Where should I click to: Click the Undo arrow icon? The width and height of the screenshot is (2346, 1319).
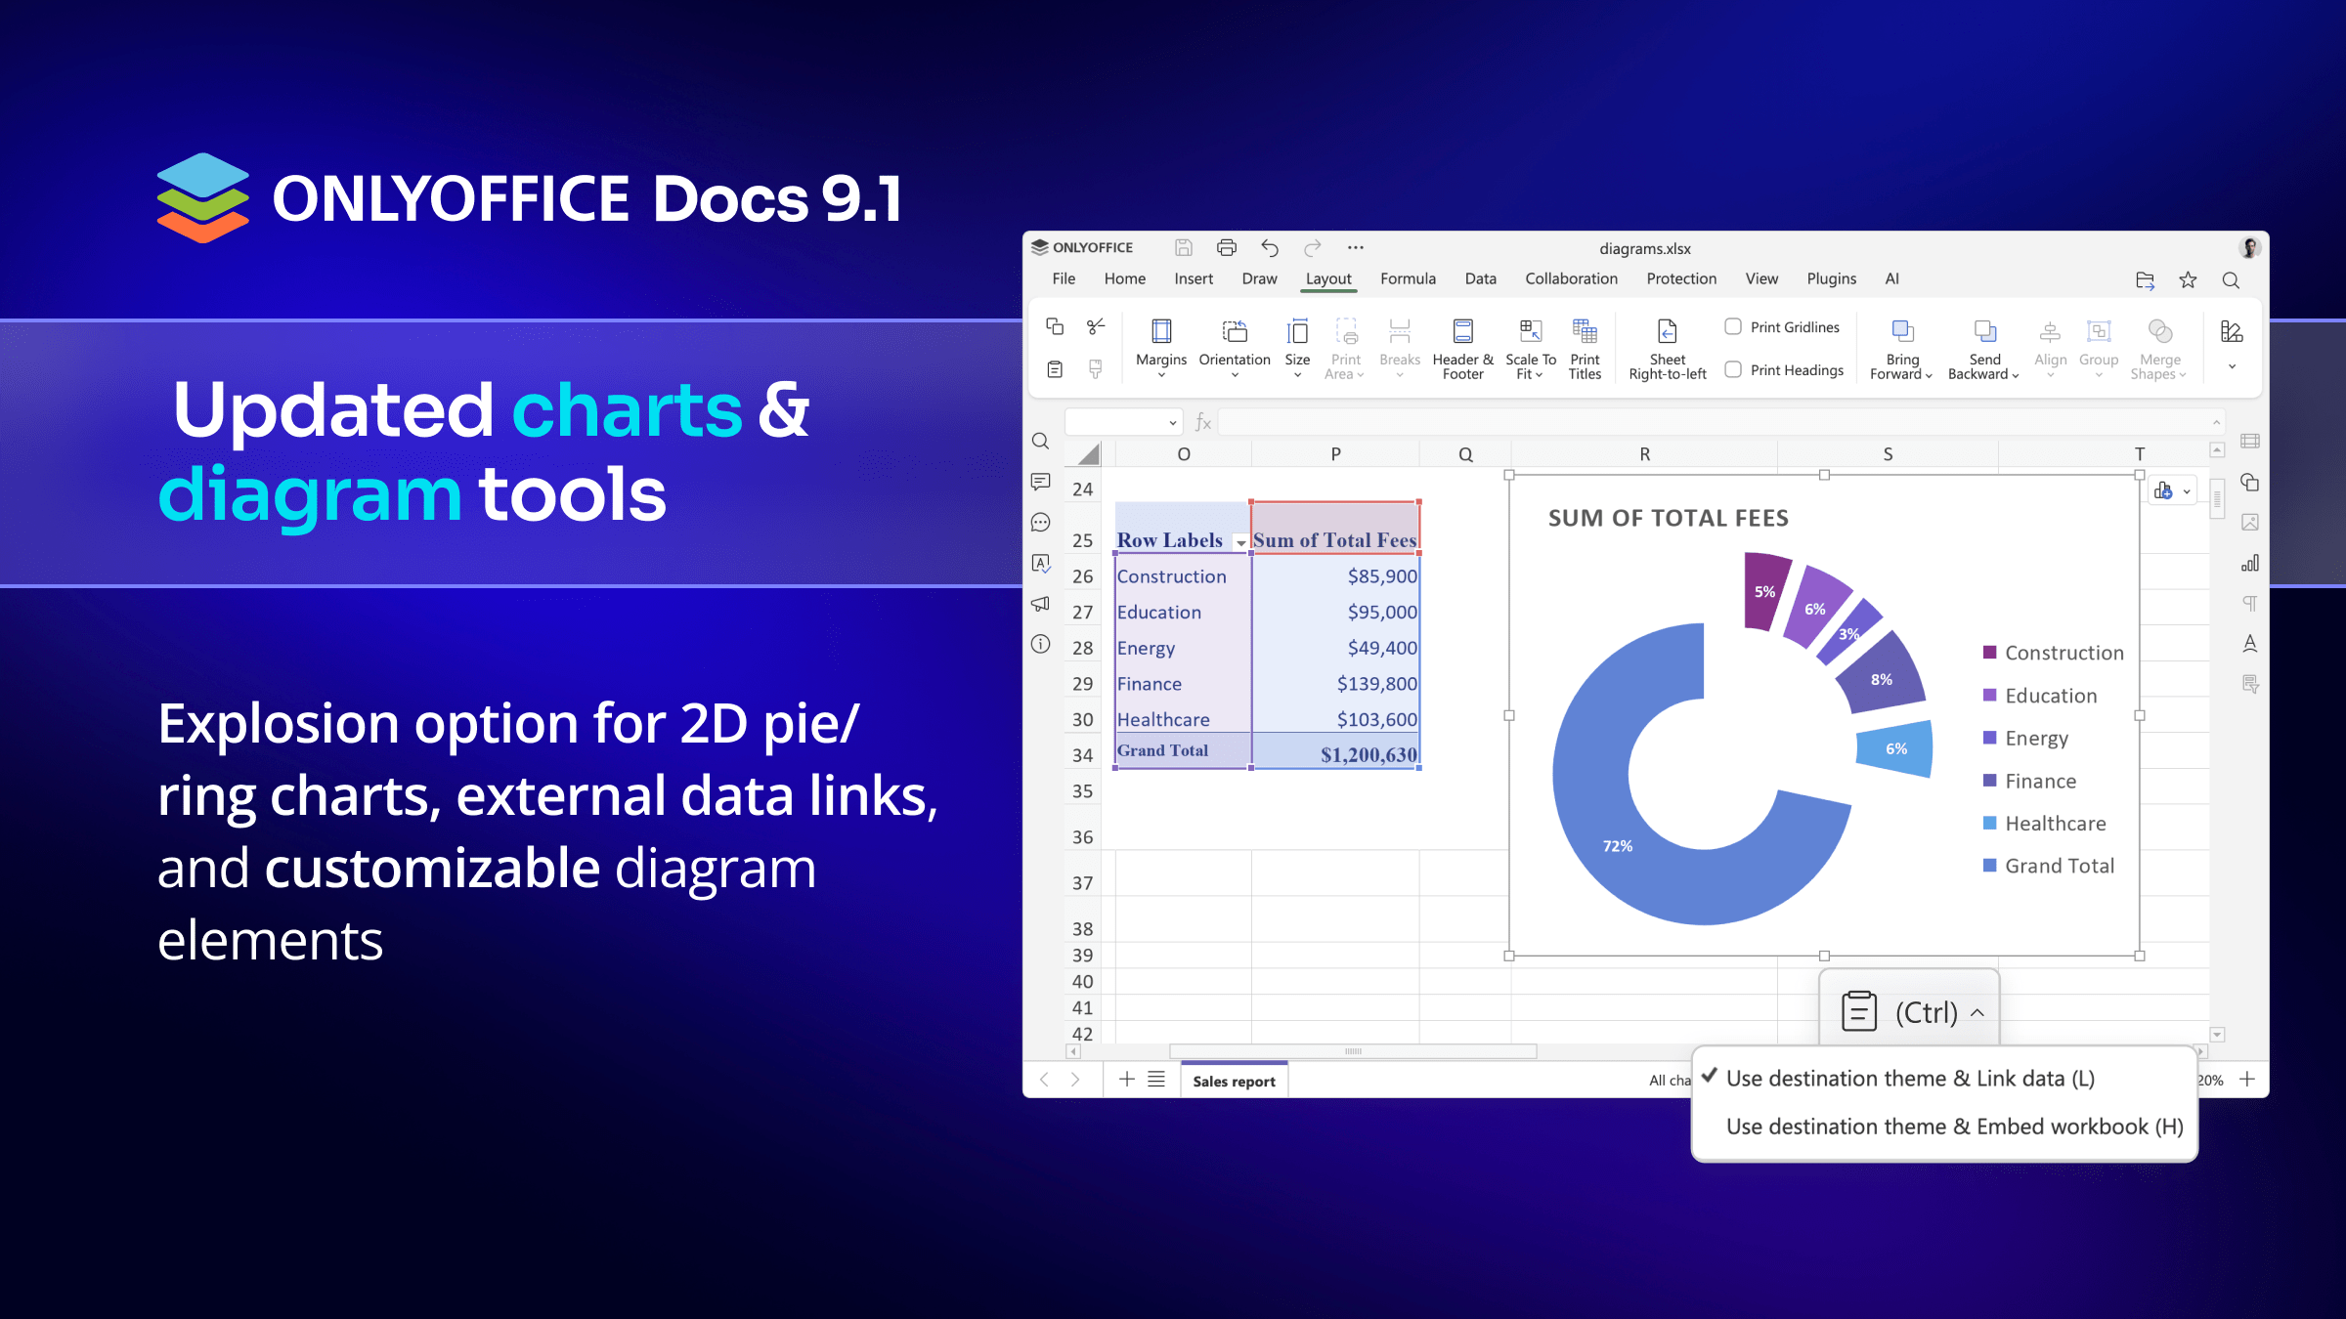point(1270,248)
